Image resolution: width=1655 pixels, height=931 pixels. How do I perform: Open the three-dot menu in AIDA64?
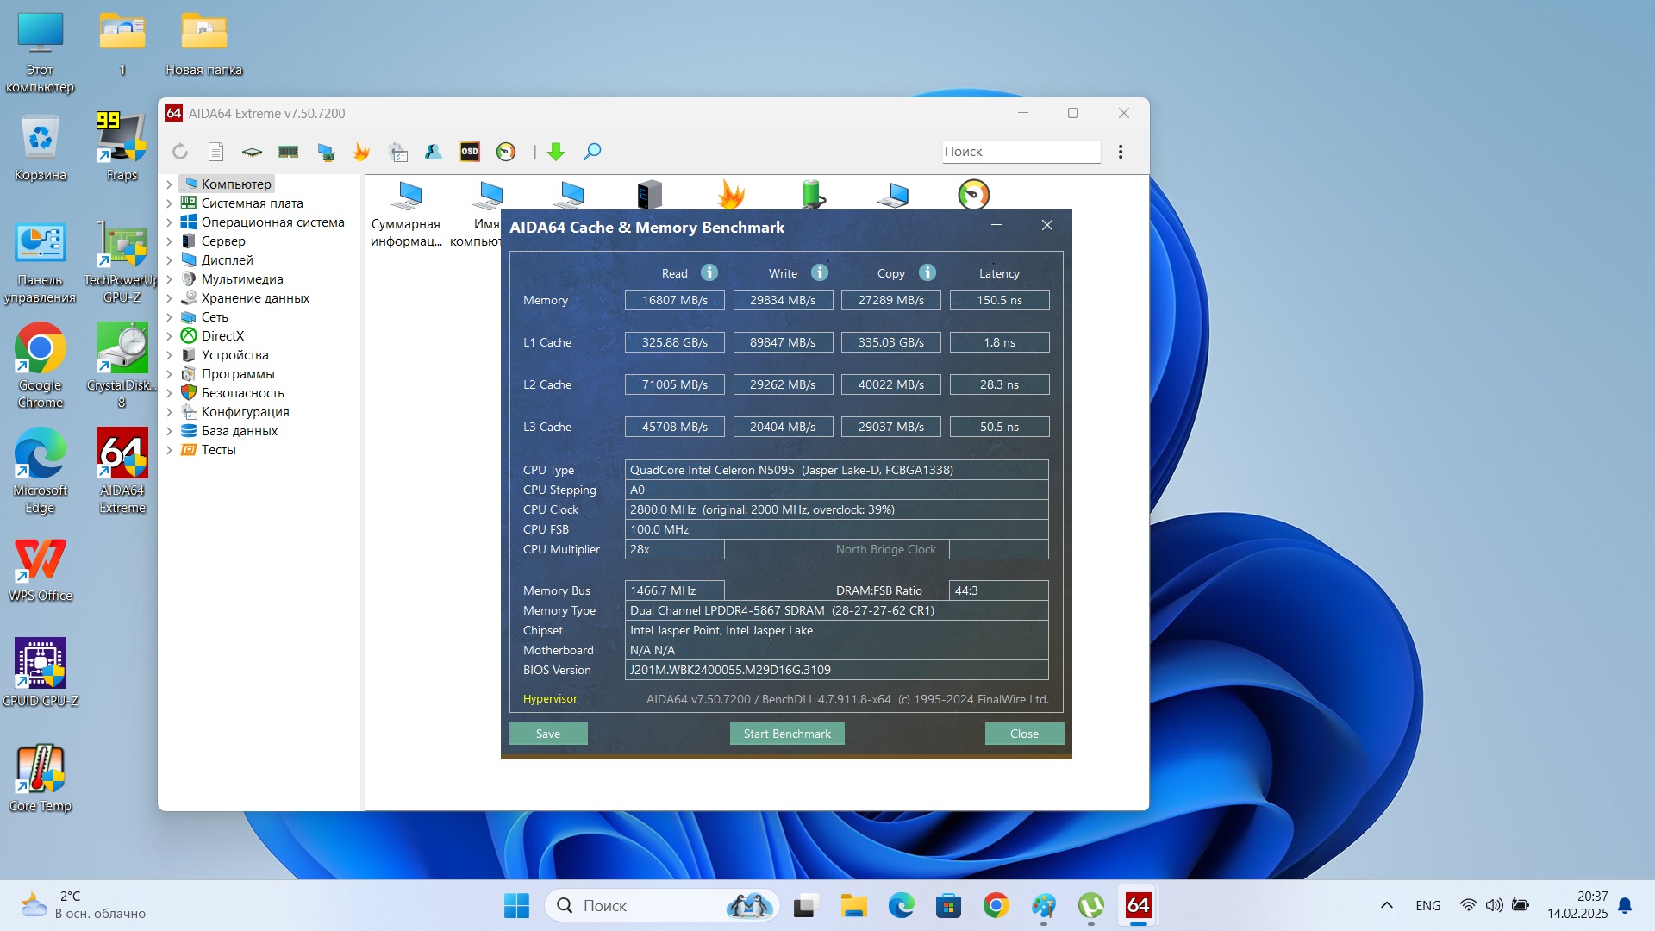[1121, 152]
